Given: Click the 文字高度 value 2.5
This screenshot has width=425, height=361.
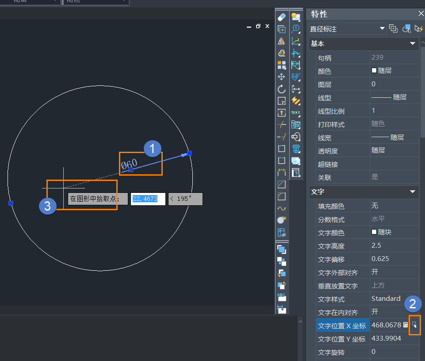Looking at the screenshot, I should coord(394,246).
